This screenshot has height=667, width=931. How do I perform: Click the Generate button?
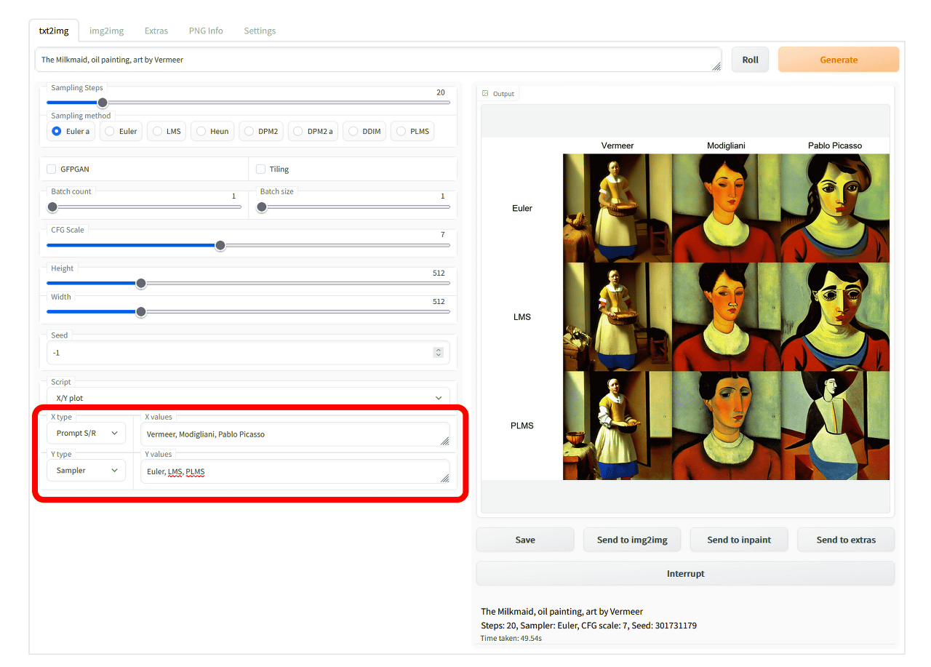(839, 60)
